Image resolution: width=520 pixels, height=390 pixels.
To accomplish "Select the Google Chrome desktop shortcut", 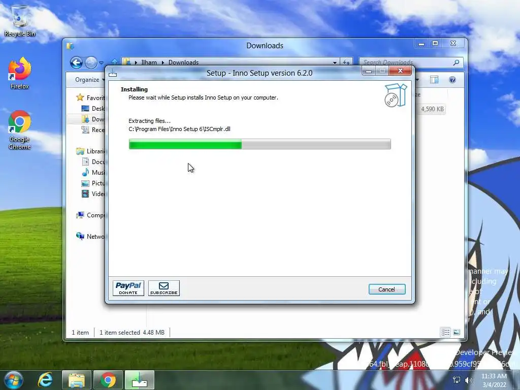I will click(20, 131).
